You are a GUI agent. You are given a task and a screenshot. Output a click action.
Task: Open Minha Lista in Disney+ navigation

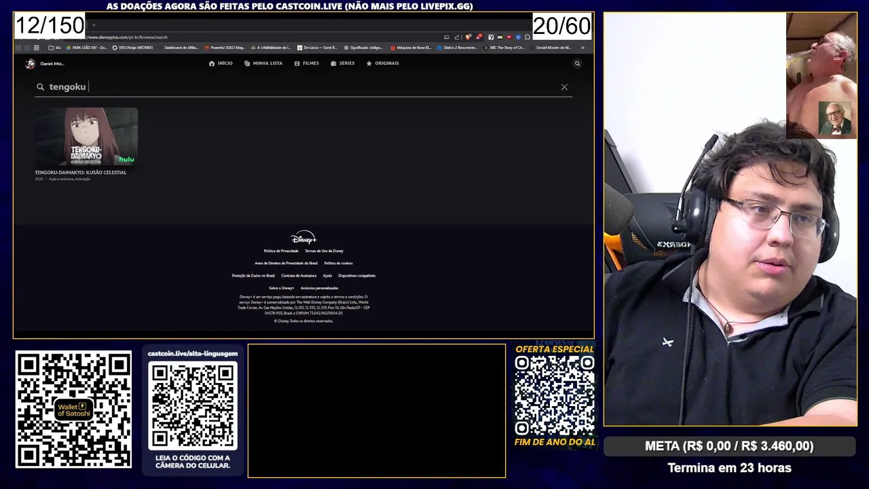[263, 63]
